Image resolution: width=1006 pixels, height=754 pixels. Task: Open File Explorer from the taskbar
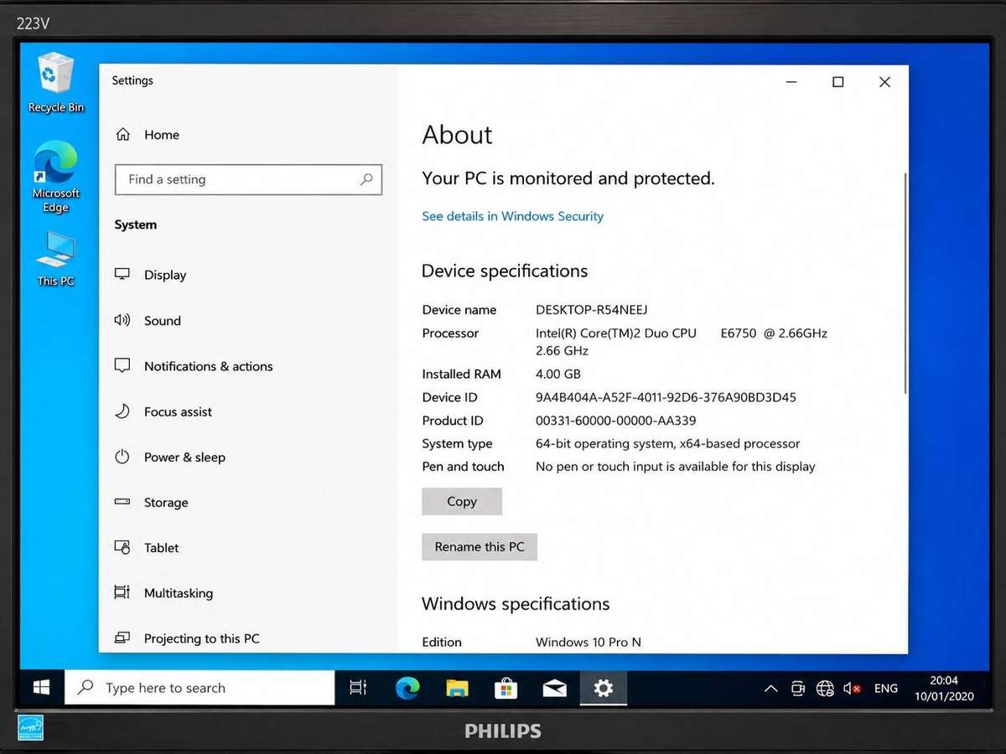457,688
